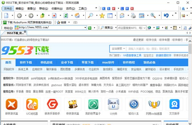This screenshot has width=192, height=125.
Task: Click the blue previous-tab arrow icon
Action: [x=104, y=8]
